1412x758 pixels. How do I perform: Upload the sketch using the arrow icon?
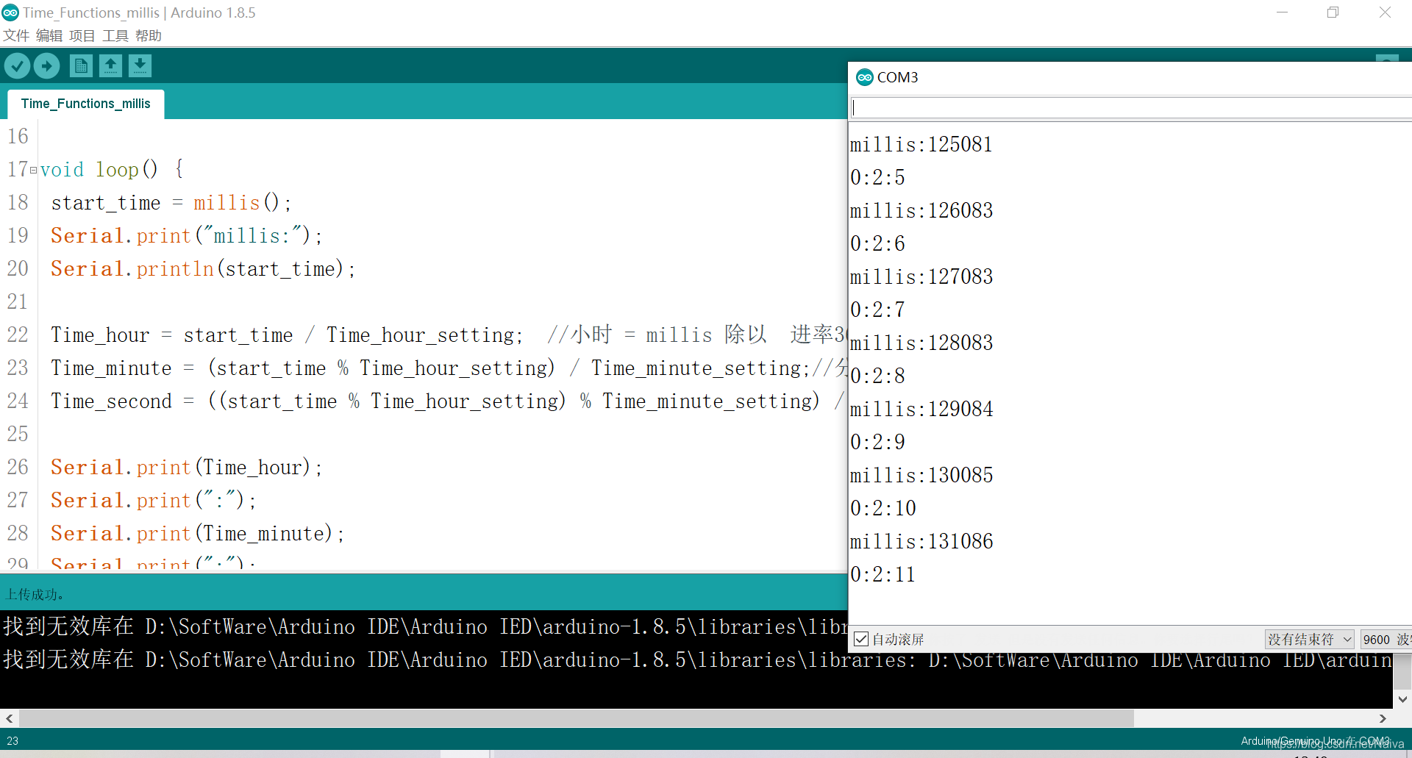click(x=46, y=65)
